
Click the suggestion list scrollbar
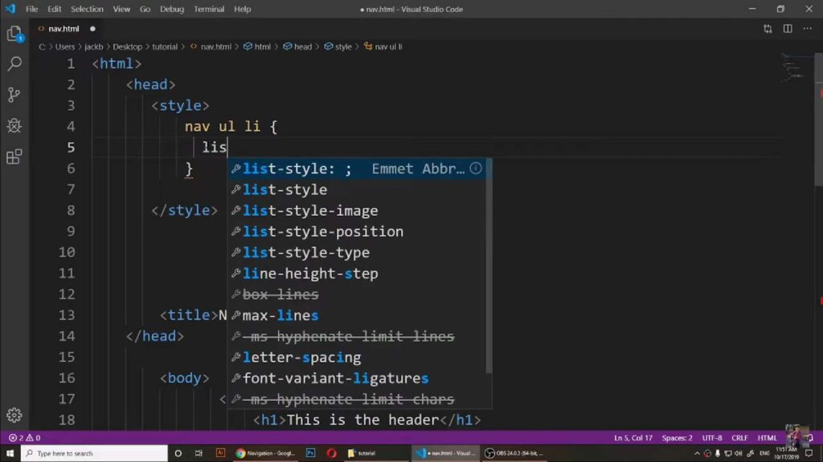coord(489,266)
